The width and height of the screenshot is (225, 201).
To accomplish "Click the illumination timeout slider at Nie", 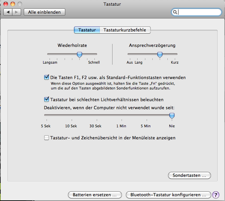I will pos(172,116).
